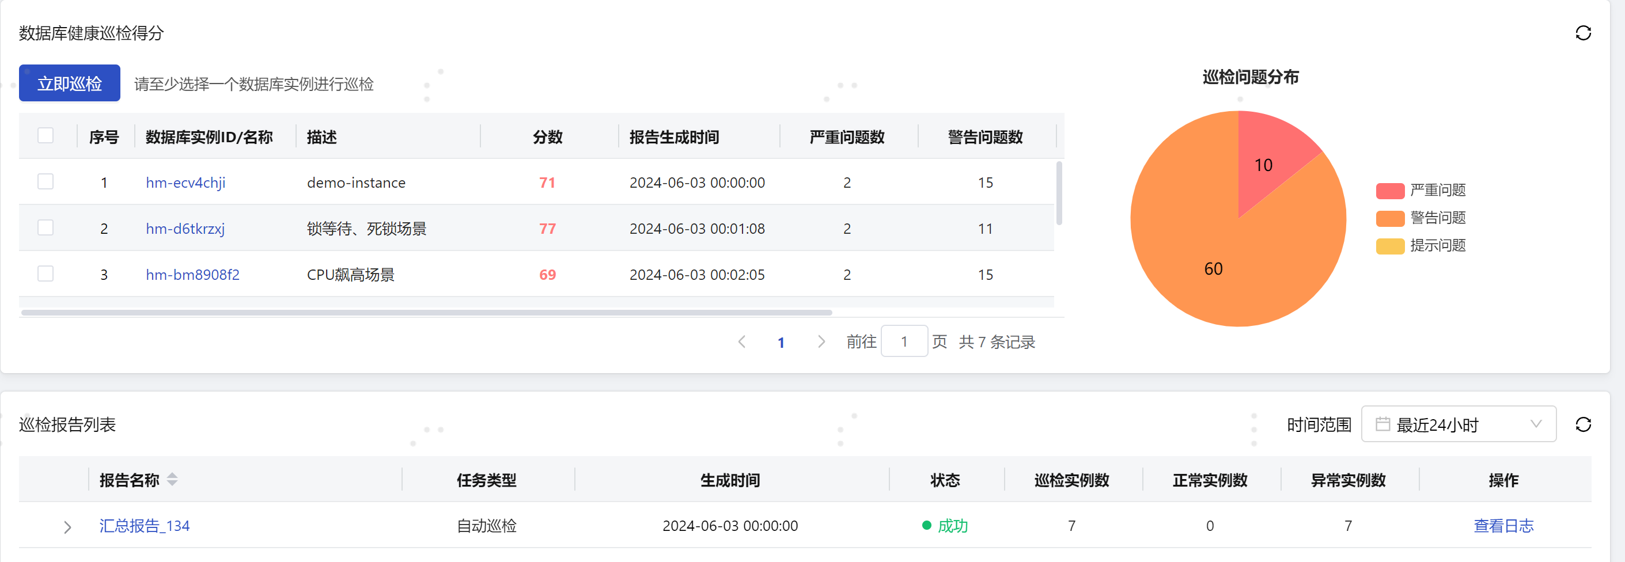Check the hm-d6tkrzxj instance checkbox
The width and height of the screenshot is (1625, 562).
[45, 229]
